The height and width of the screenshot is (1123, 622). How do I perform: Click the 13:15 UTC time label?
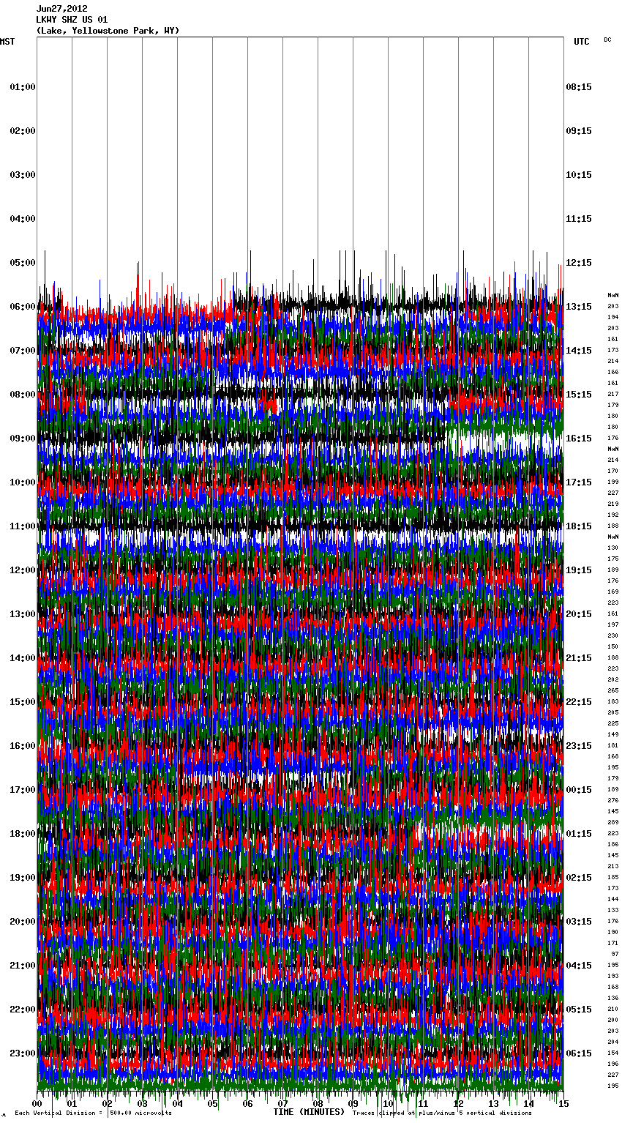[579, 307]
